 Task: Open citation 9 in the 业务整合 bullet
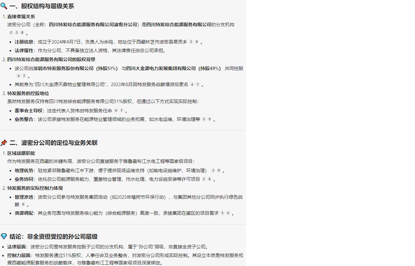[x=210, y=119]
